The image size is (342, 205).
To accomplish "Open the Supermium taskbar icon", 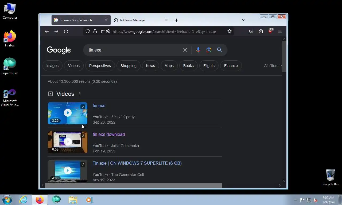I will coord(56,200).
